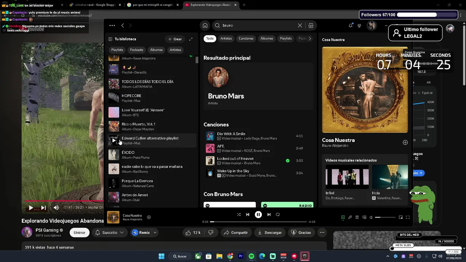Toggle Now Playing view panel
466x262 pixels.
(343, 217)
